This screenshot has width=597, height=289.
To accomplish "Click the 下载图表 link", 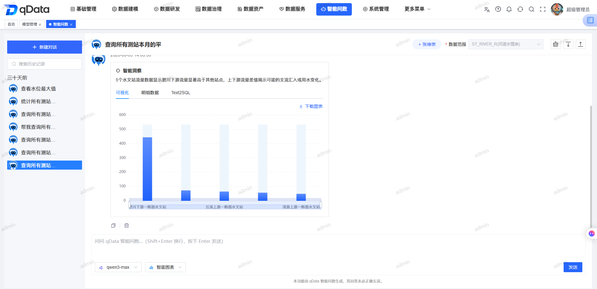I will [x=311, y=106].
